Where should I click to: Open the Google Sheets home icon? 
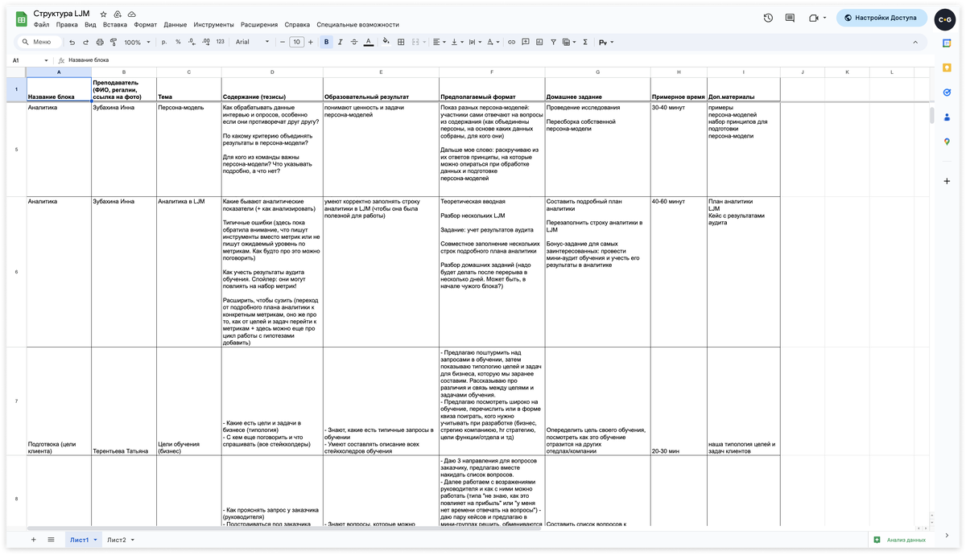tap(22, 18)
